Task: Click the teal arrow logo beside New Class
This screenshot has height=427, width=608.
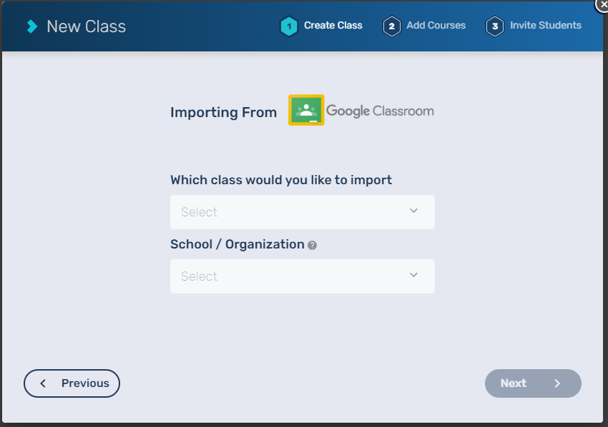Action: (x=32, y=26)
